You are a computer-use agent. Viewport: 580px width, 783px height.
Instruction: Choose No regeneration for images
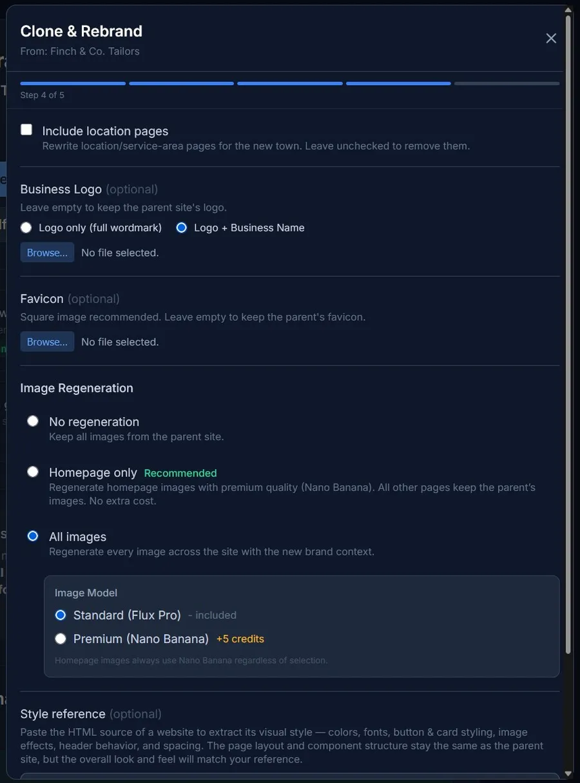[33, 421]
